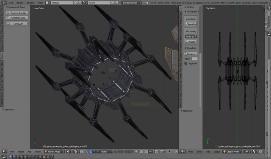The width and height of the screenshot is (271, 159).
Task: Click the *AFXLAB* button
Action: point(17,24)
